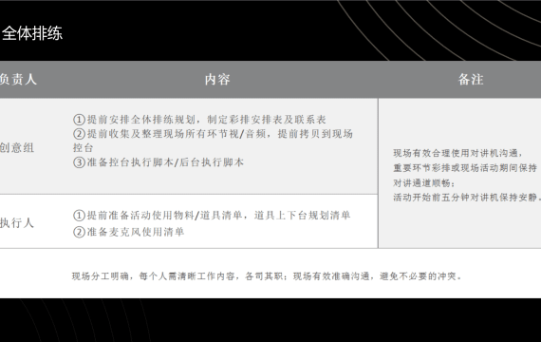
Task: Click the word 控台 on wrapped line
Action: click(x=84, y=148)
